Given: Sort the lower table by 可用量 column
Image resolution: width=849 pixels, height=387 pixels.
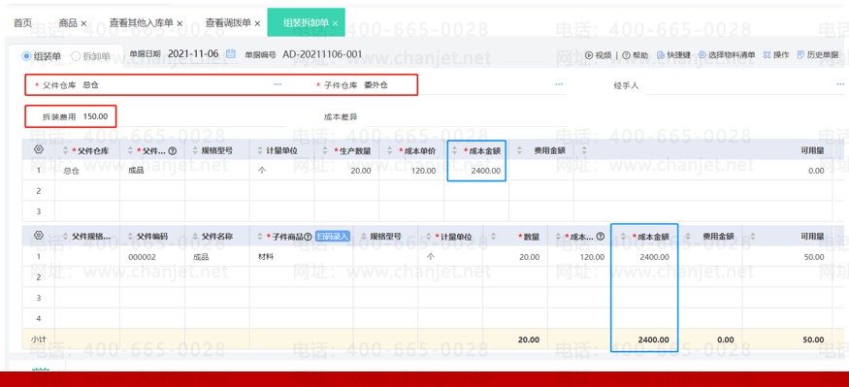Looking at the screenshot, I should click(x=753, y=237).
